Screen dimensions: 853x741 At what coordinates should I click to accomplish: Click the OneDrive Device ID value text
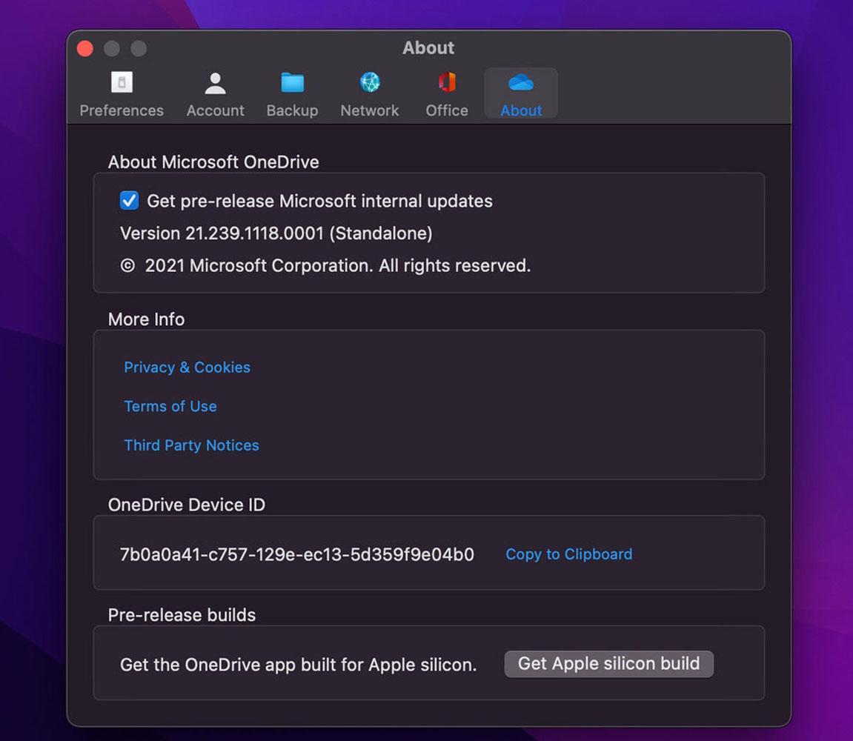pos(297,554)
